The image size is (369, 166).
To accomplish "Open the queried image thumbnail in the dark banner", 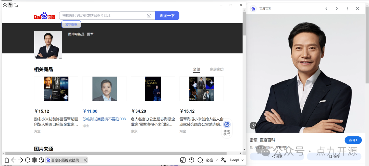I will tap(48, 45).
